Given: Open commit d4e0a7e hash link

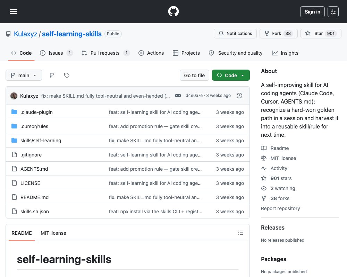Looking at the screenshot, I should (x=194, y=96).
